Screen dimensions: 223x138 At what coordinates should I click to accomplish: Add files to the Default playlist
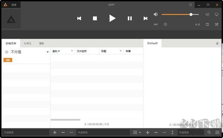tap(148, 132)
